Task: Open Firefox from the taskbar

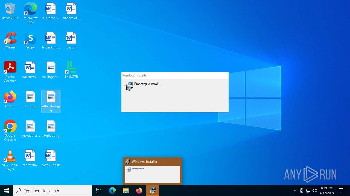Action: point(139,191)
